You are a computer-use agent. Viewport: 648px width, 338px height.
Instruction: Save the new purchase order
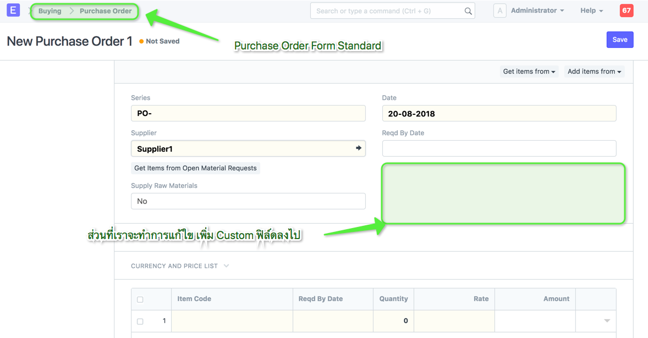point(619,39)
